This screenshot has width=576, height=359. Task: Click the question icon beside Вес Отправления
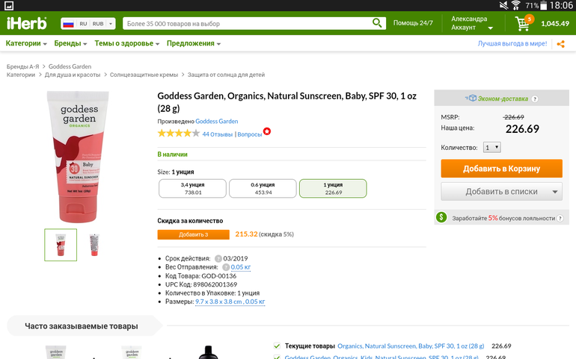[x=225, y=266]
